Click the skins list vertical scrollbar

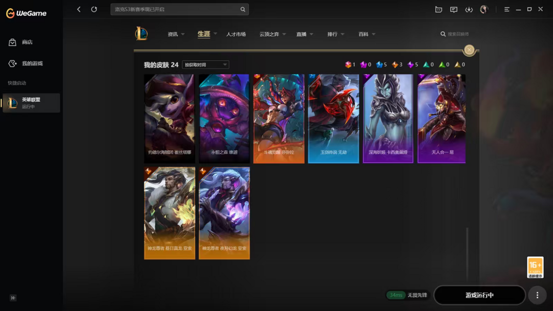[467, 254]
